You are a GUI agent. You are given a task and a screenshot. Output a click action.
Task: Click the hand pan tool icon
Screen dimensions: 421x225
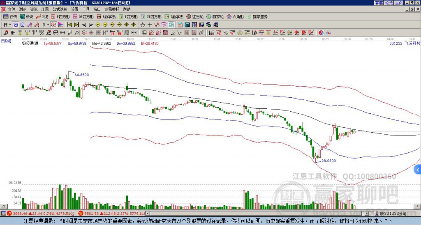click(x=143, y=25)
